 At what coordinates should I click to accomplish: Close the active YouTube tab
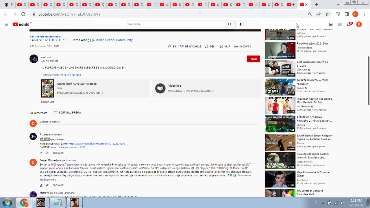[306, 5]
